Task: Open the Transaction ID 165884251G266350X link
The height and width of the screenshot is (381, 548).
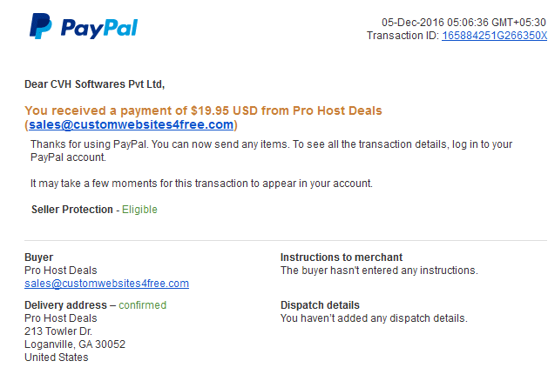Action: [494, 36]
